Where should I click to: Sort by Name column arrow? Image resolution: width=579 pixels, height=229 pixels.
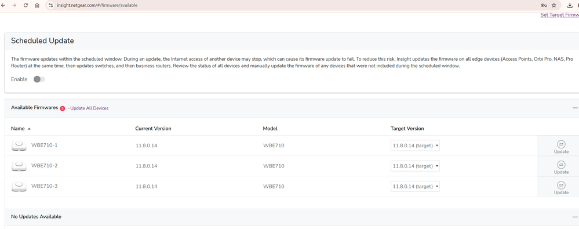(x=29, y=129)
